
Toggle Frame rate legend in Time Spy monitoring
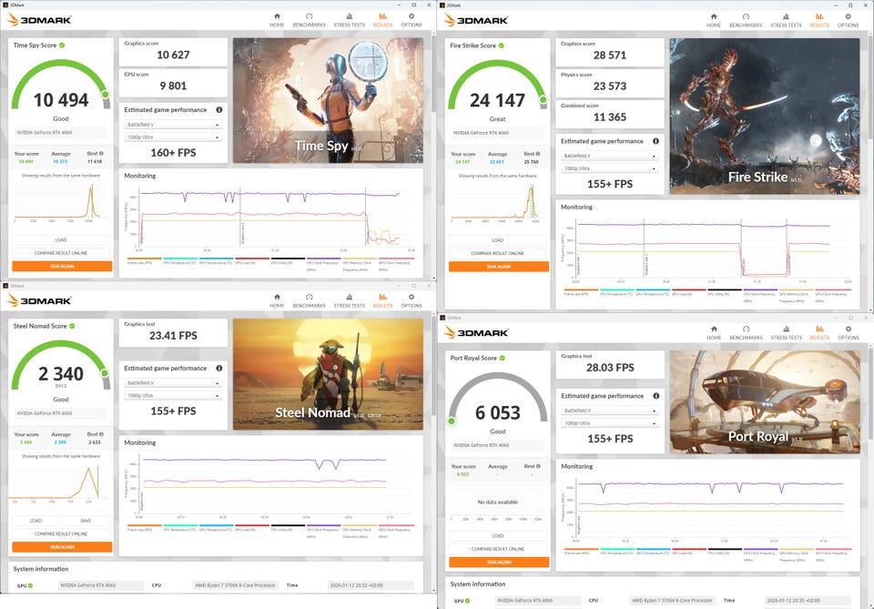click(x=145, y=261)
